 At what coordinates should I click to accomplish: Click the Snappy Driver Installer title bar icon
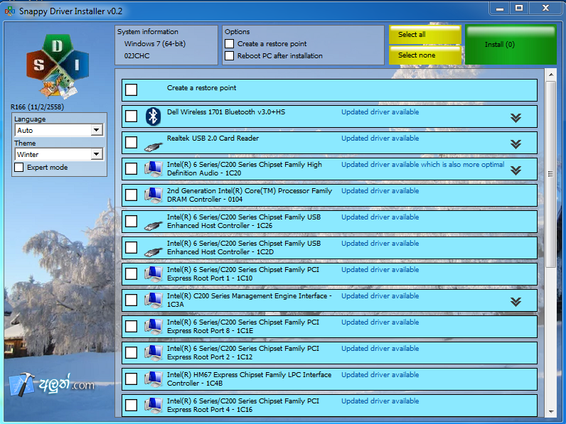click(x=10, y=11)
